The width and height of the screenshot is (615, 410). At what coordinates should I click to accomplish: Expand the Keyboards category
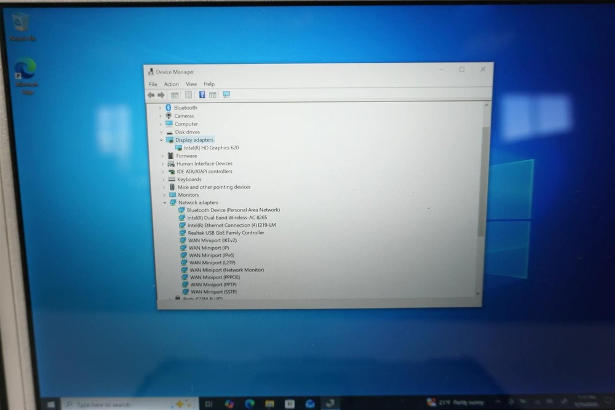point(164,179)
